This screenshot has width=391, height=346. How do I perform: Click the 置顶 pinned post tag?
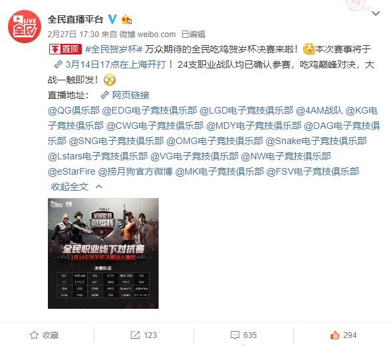[65, 49]
